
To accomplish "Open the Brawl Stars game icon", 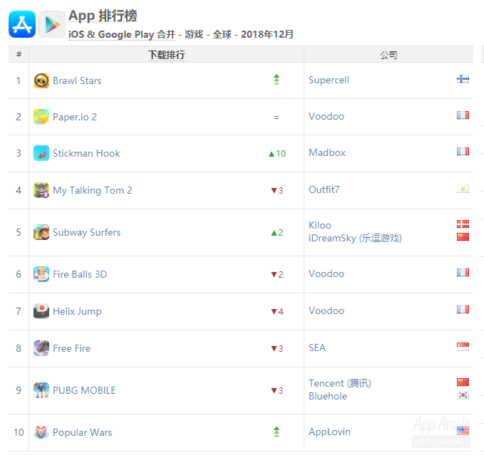I will pyautogui.click(x=41, y=80).
